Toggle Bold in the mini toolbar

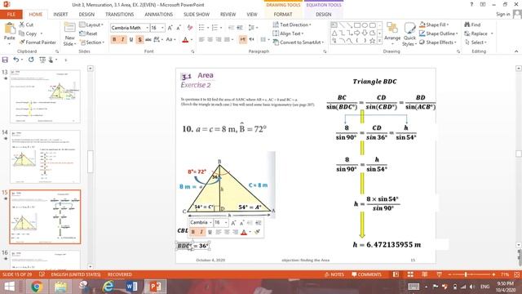coord(192,232)
